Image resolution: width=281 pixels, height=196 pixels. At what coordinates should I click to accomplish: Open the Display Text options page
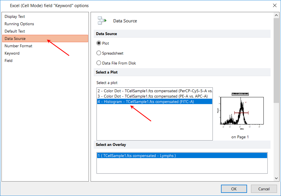pyautogui.click(x=45, y=16)
